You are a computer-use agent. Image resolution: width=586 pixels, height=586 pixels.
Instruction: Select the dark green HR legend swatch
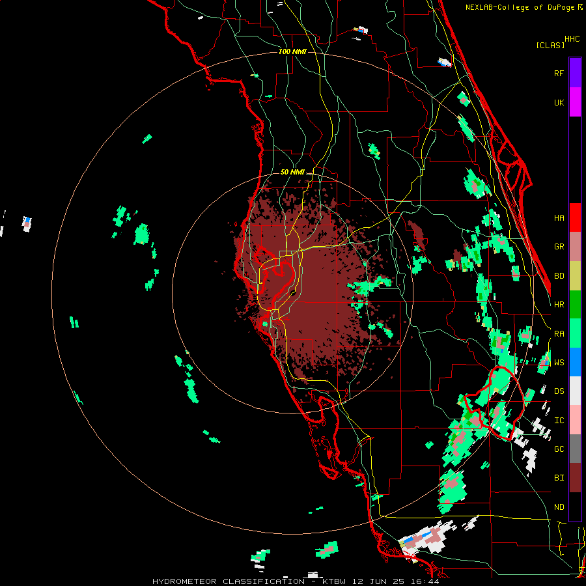pyautogui.click(x=575, y=305)
